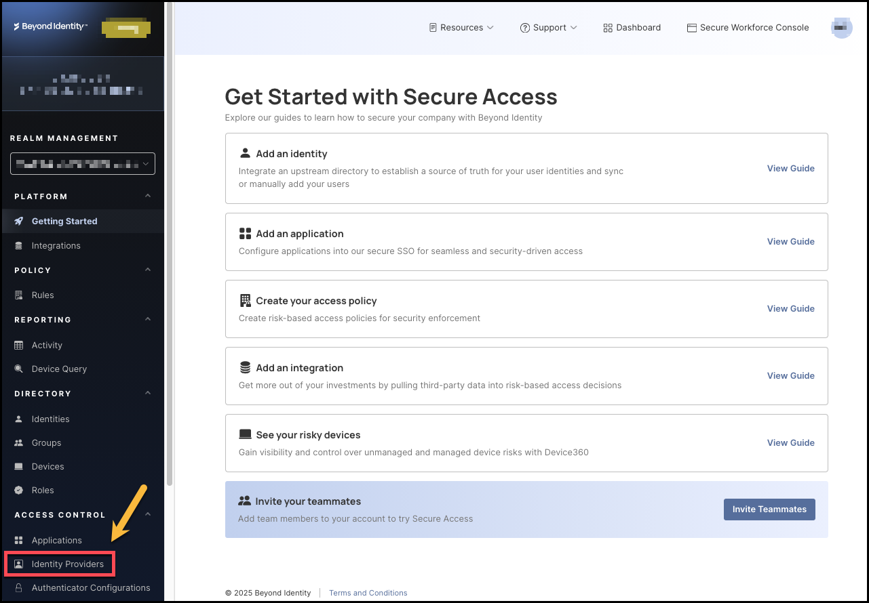Click the Roles badge icon

[19, 491]
